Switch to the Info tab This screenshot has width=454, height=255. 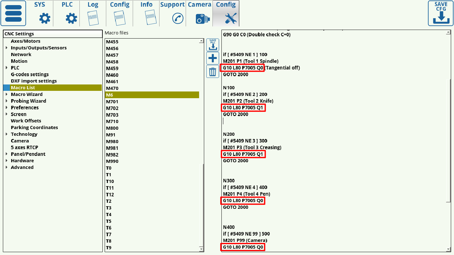tap(146, 13)
